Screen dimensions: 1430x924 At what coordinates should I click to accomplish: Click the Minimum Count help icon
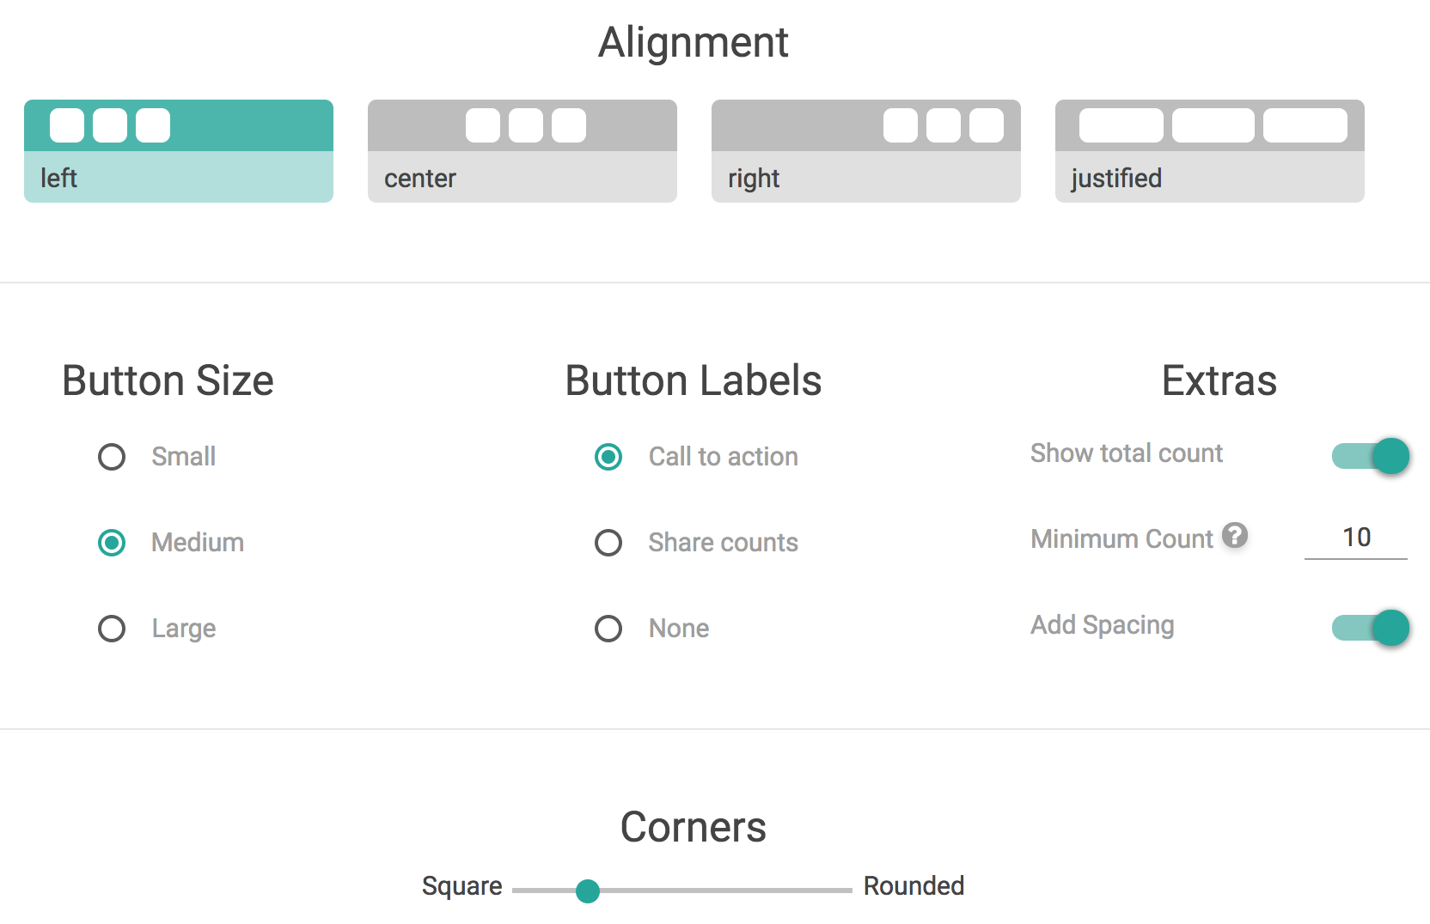click(x=1235, y=536)
